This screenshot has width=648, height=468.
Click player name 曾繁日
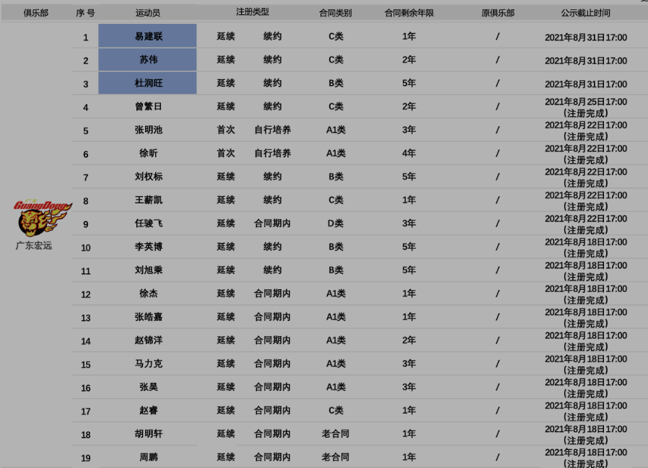point(149,107)
